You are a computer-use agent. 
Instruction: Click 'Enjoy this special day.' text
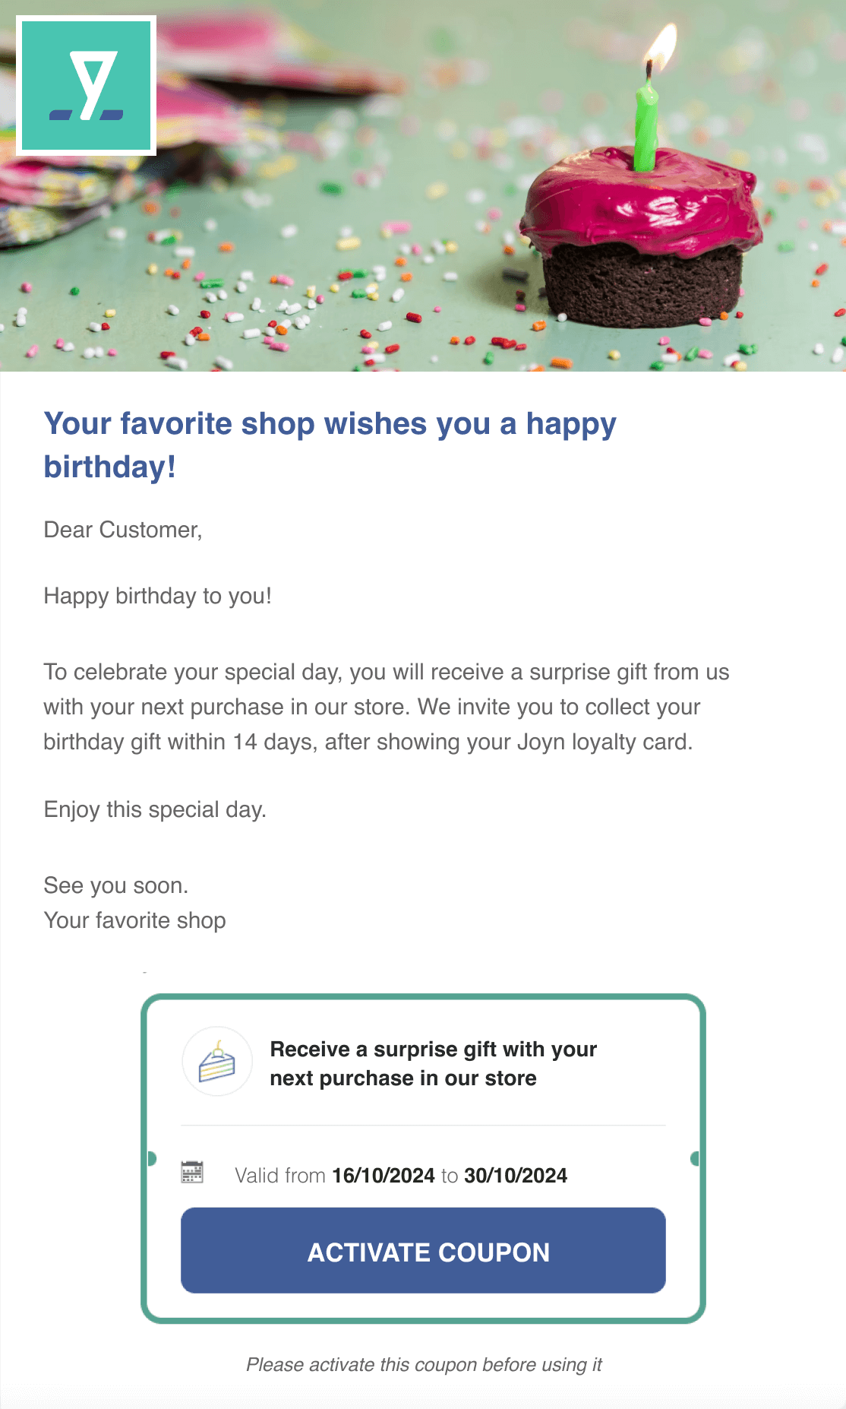155,809
